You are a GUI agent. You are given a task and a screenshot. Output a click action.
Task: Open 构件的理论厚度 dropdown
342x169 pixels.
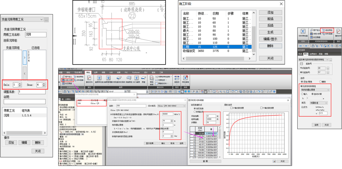(315, 90)
